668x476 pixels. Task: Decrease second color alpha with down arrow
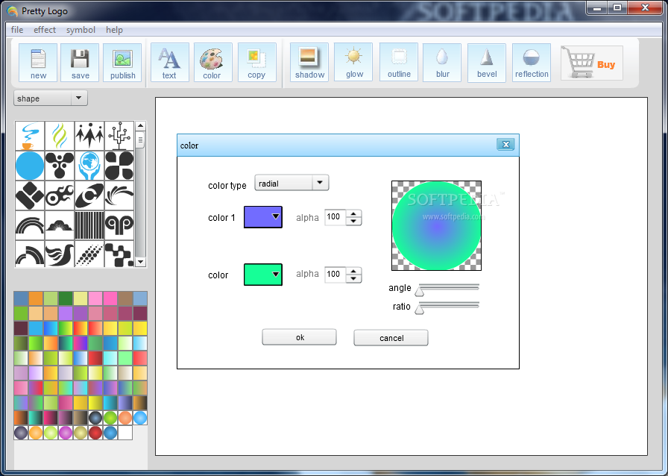point(353,278)
